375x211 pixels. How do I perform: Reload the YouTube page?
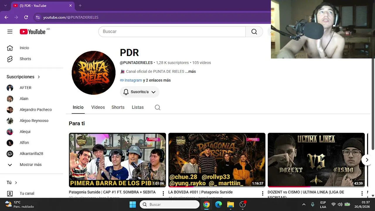[26, 17]
